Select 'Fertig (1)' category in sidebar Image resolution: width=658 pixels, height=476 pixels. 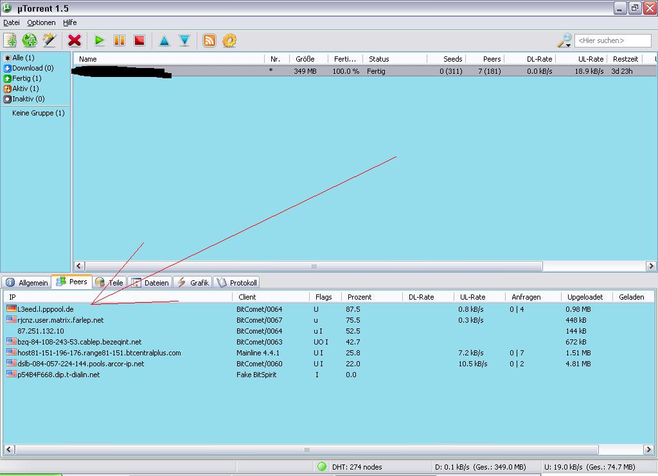click(22, 78)
